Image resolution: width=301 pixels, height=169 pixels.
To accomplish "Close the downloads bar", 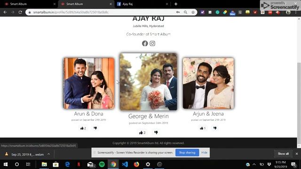I will tap(297, 154).
